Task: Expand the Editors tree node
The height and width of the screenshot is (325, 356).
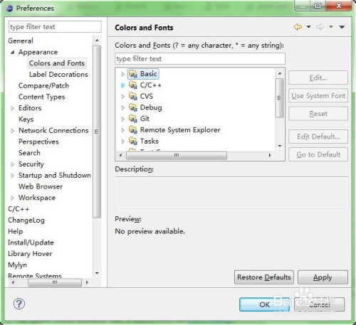Action: click(13, 108)
